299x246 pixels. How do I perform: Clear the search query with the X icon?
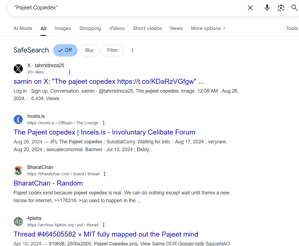pos(250,8)
